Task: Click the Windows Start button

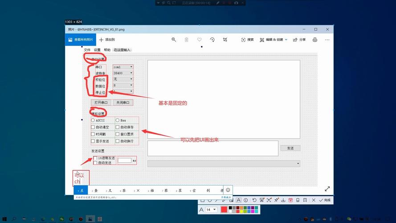Action: [x=4, y=219]
